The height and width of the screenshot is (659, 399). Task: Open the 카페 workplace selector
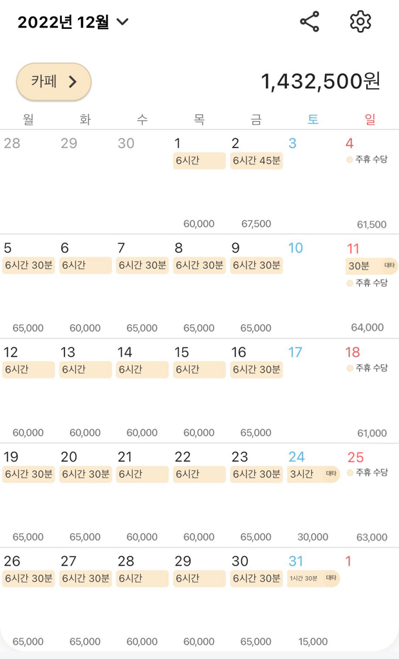pos(54,82)
